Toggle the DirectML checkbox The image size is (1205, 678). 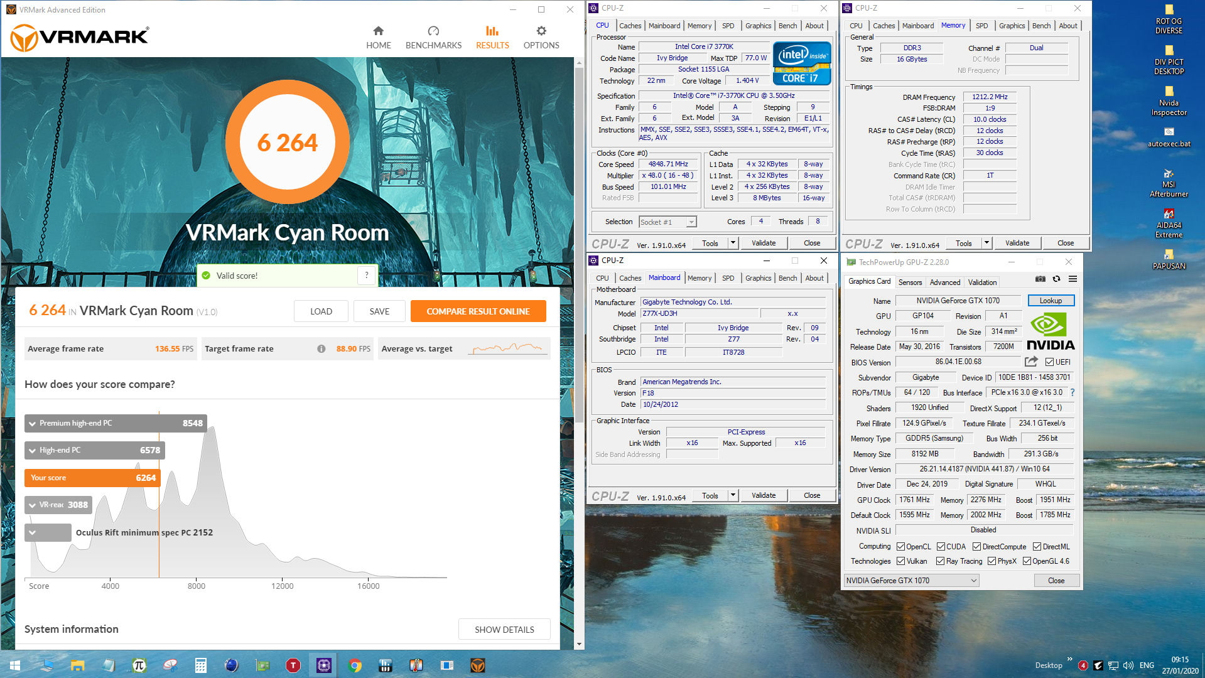coord(1037,547)
